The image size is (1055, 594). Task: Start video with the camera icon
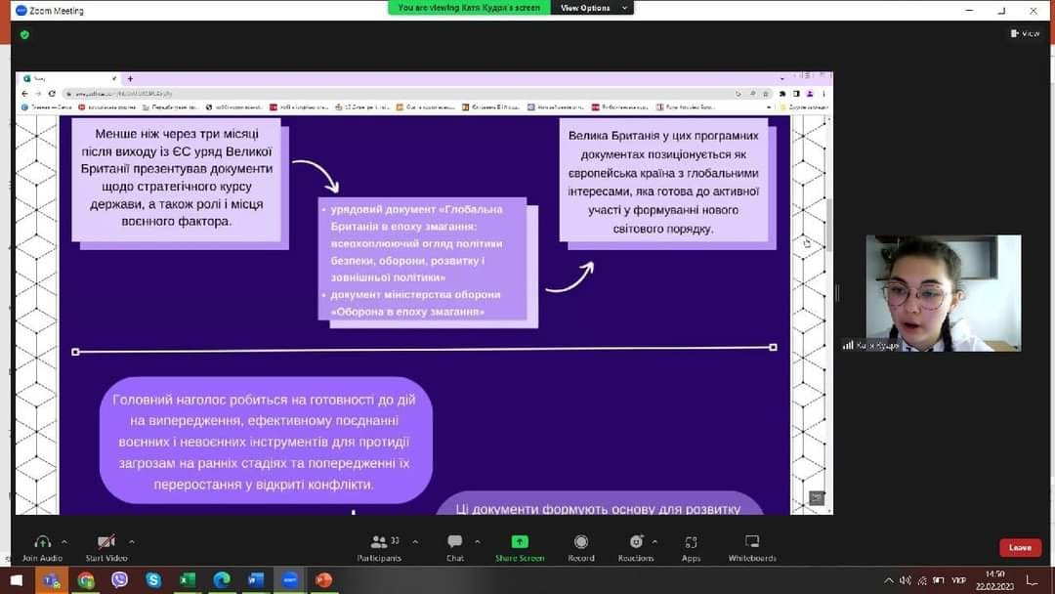click(106, 542)
